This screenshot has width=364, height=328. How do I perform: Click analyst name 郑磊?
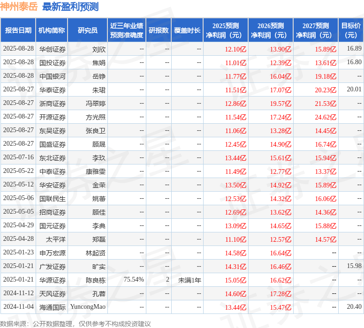(99, 239)
